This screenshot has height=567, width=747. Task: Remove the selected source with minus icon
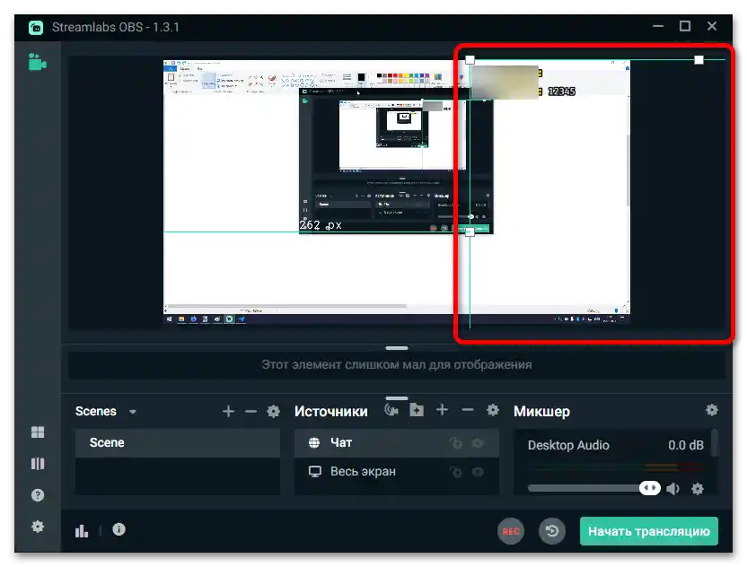tap(468, 410)
